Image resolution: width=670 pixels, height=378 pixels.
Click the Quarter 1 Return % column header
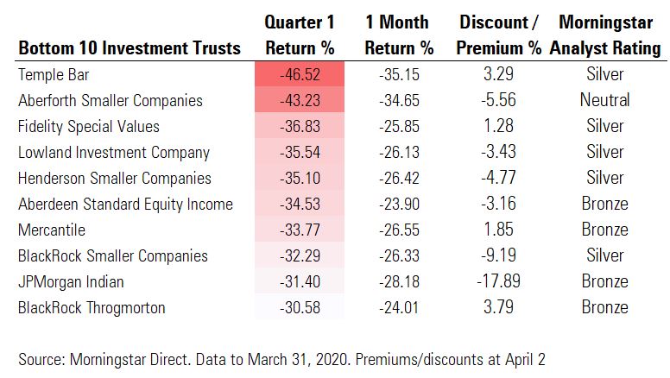(x=300, y=35)
